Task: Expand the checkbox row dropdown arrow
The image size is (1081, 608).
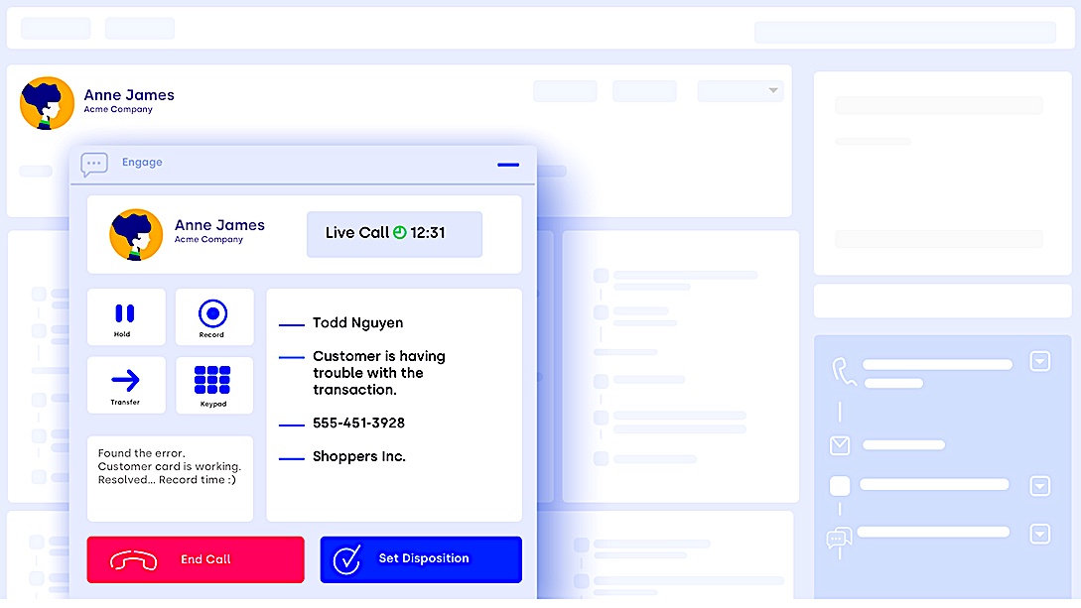Action: (x=1039, y=486)
